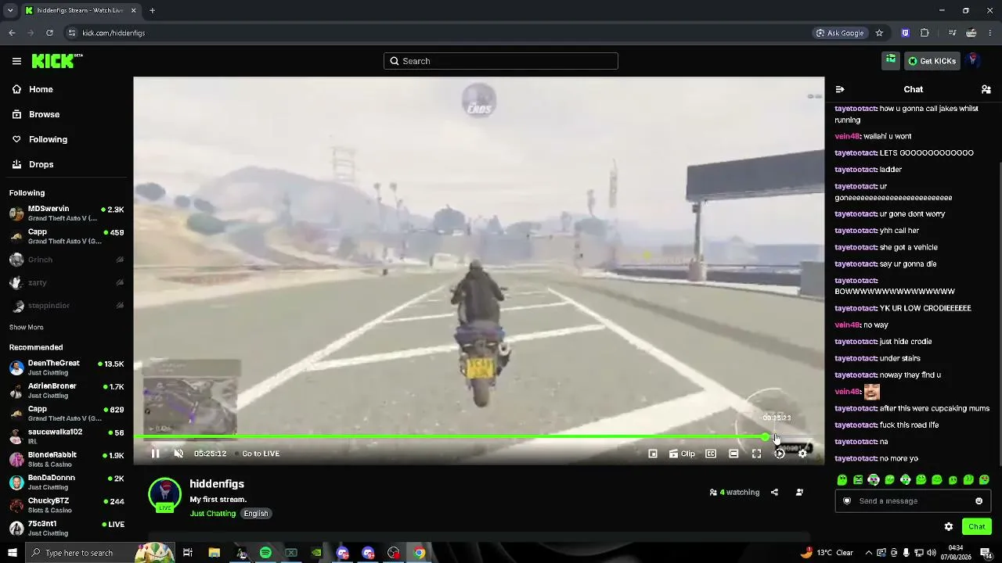Unmute the stream volume
The height and width of the screenshot is (563, 1002).
pos(178,454)
